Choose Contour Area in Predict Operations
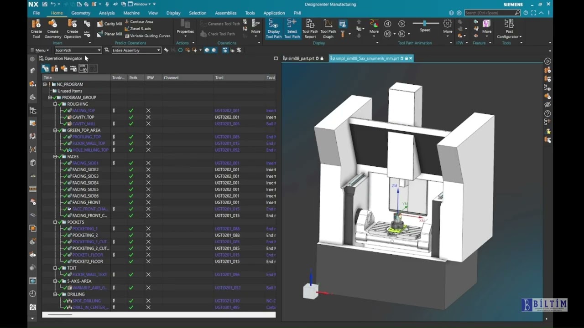This screenshot has height=328, width=584. pos(139,21)
